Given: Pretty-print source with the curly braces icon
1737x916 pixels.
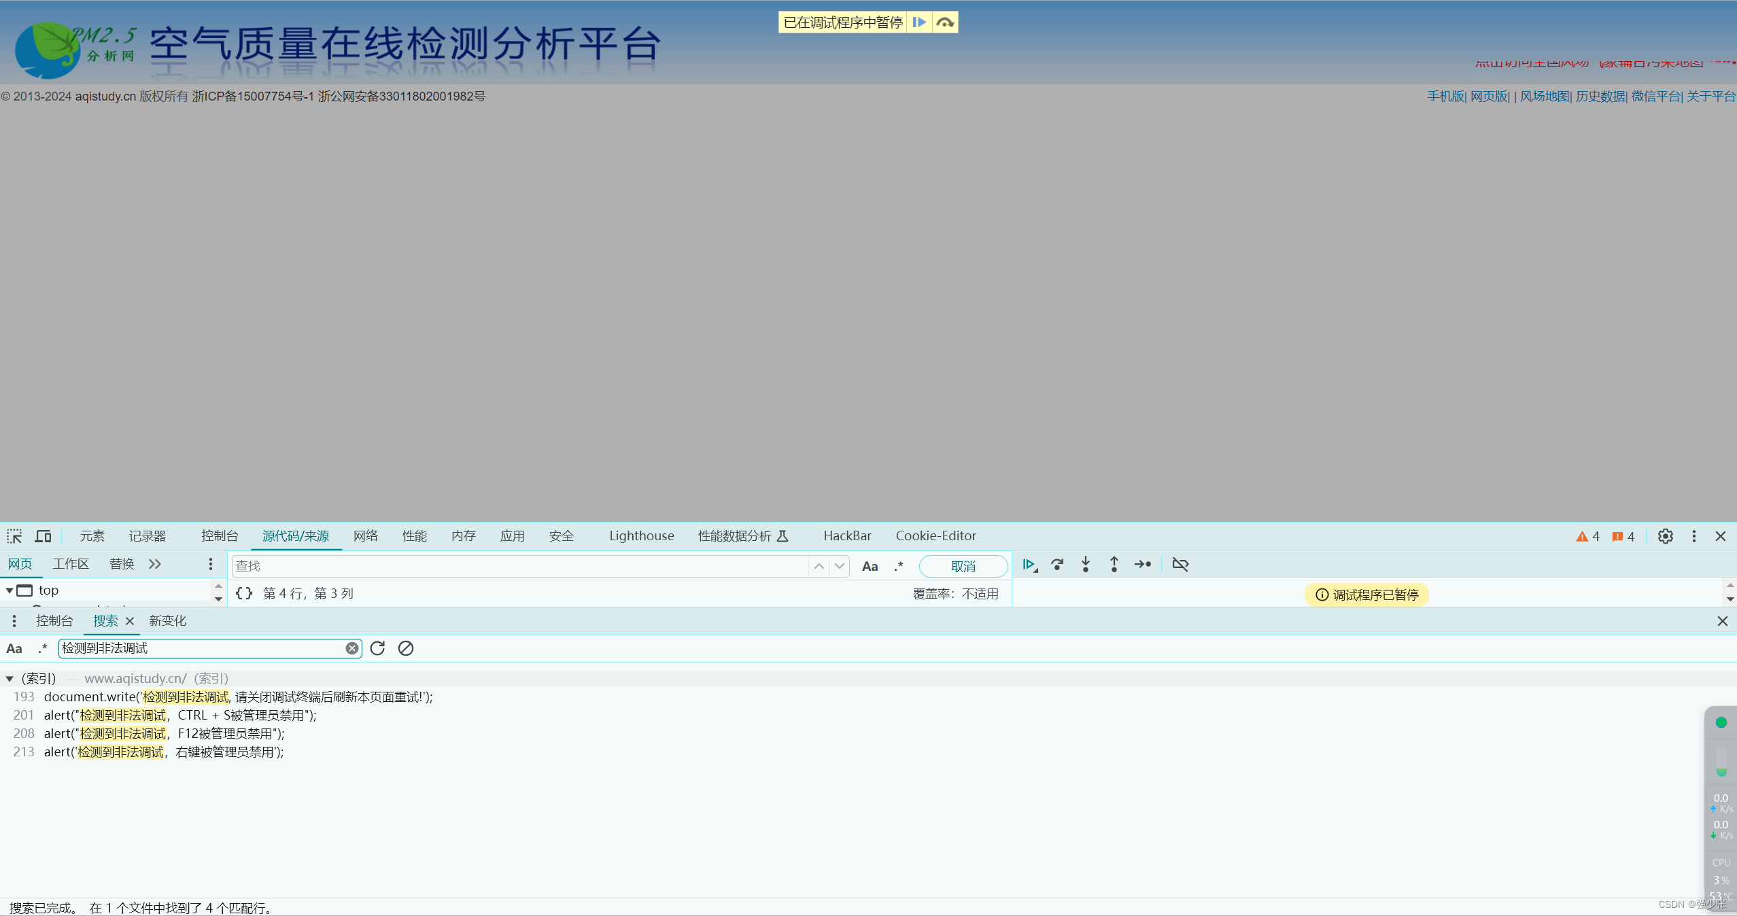Looking at the screenshot, I should click(244, 593).
